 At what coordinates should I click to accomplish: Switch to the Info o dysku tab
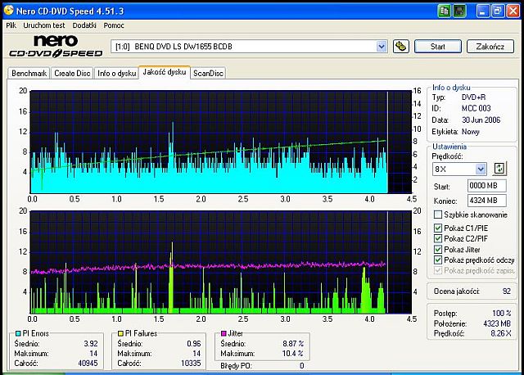(x=116, y=73)
